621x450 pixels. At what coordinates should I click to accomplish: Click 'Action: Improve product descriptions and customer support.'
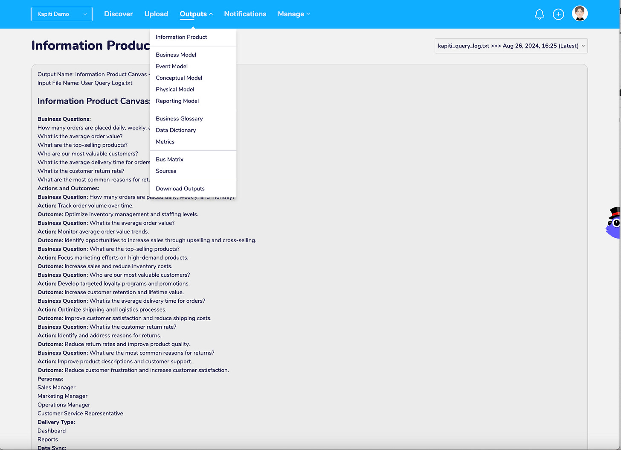tap(115, 362)
